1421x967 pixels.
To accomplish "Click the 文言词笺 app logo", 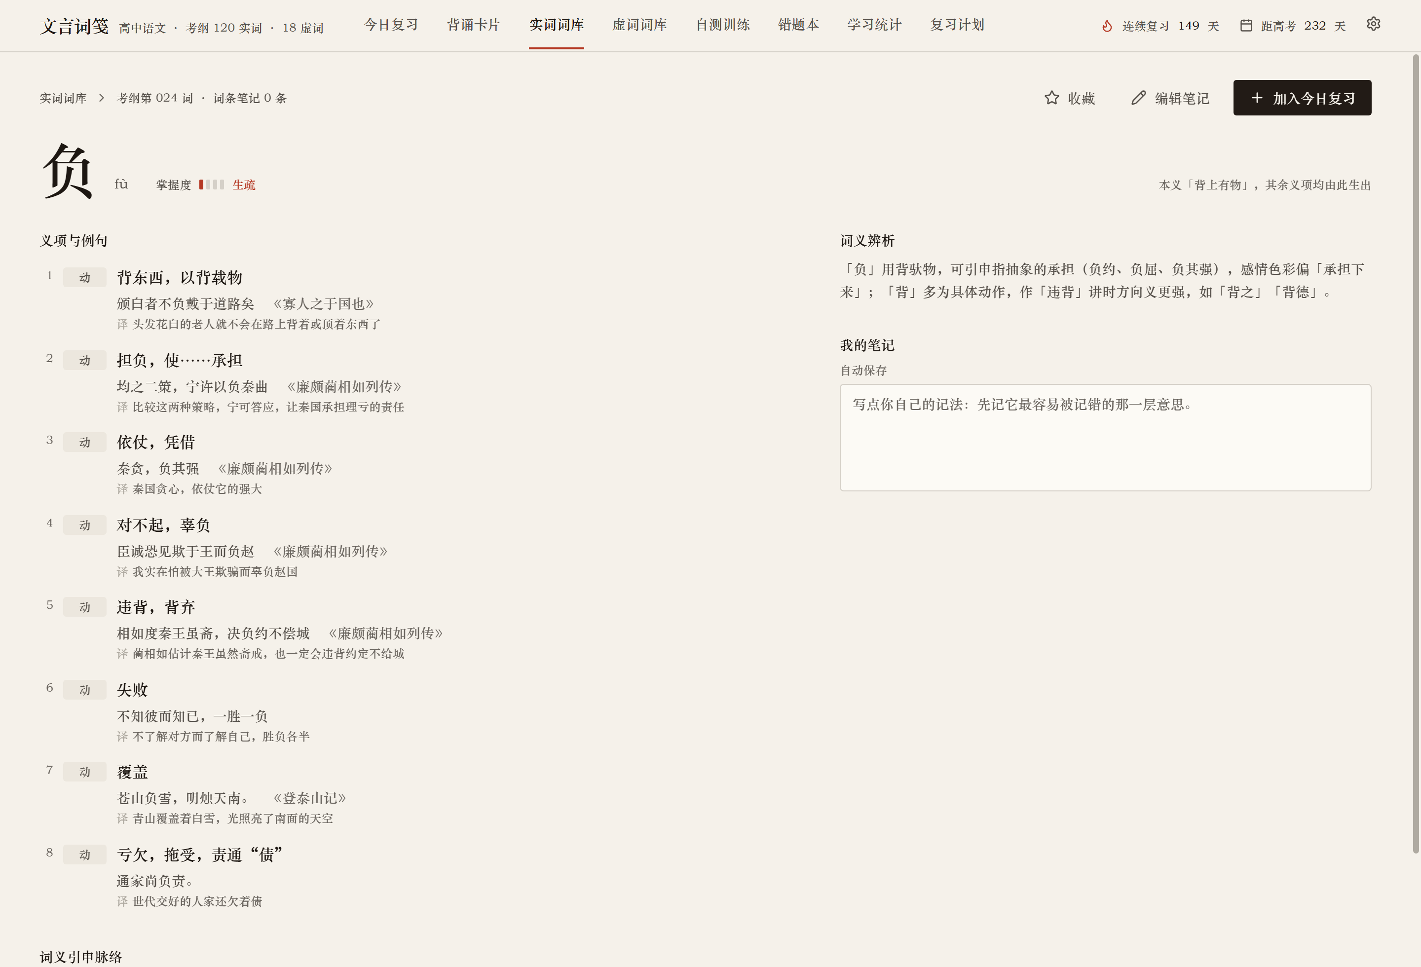I will click(x=75, y=26).
